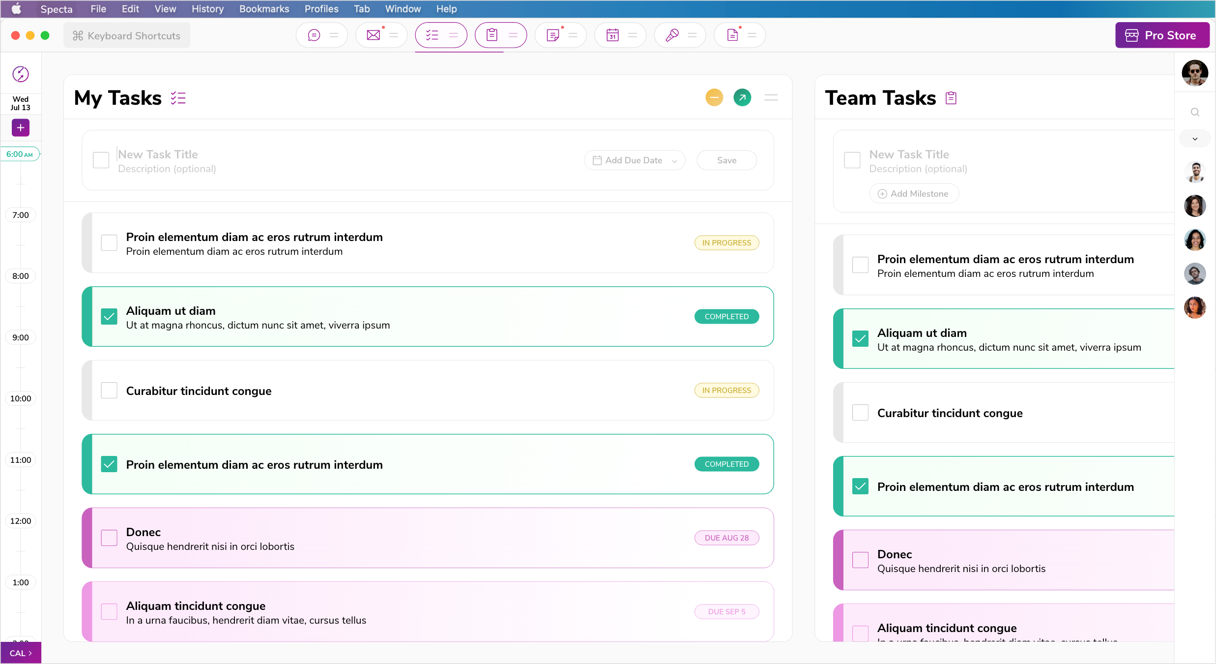Select the clipboard team tasks toolbar icon

[x=492, y=35]
